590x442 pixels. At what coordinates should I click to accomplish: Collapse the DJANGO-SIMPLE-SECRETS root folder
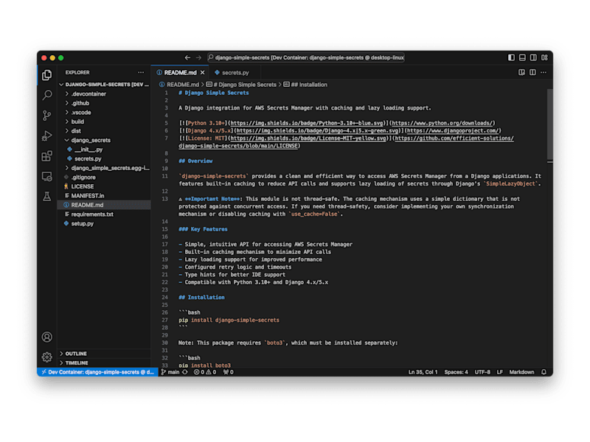point(104,85)
